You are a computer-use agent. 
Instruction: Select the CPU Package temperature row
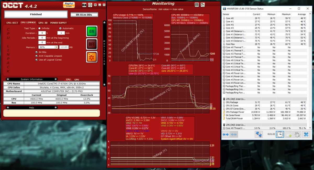[x=265, y=102]
